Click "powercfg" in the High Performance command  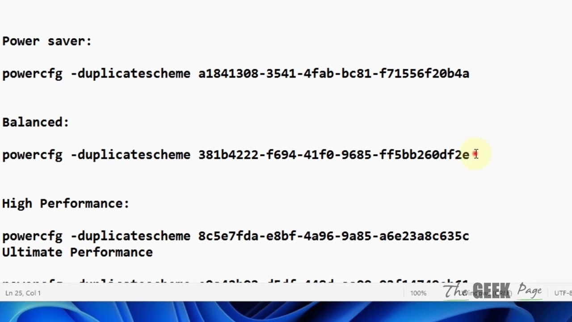pyautogui.click(x=32, y=236)
